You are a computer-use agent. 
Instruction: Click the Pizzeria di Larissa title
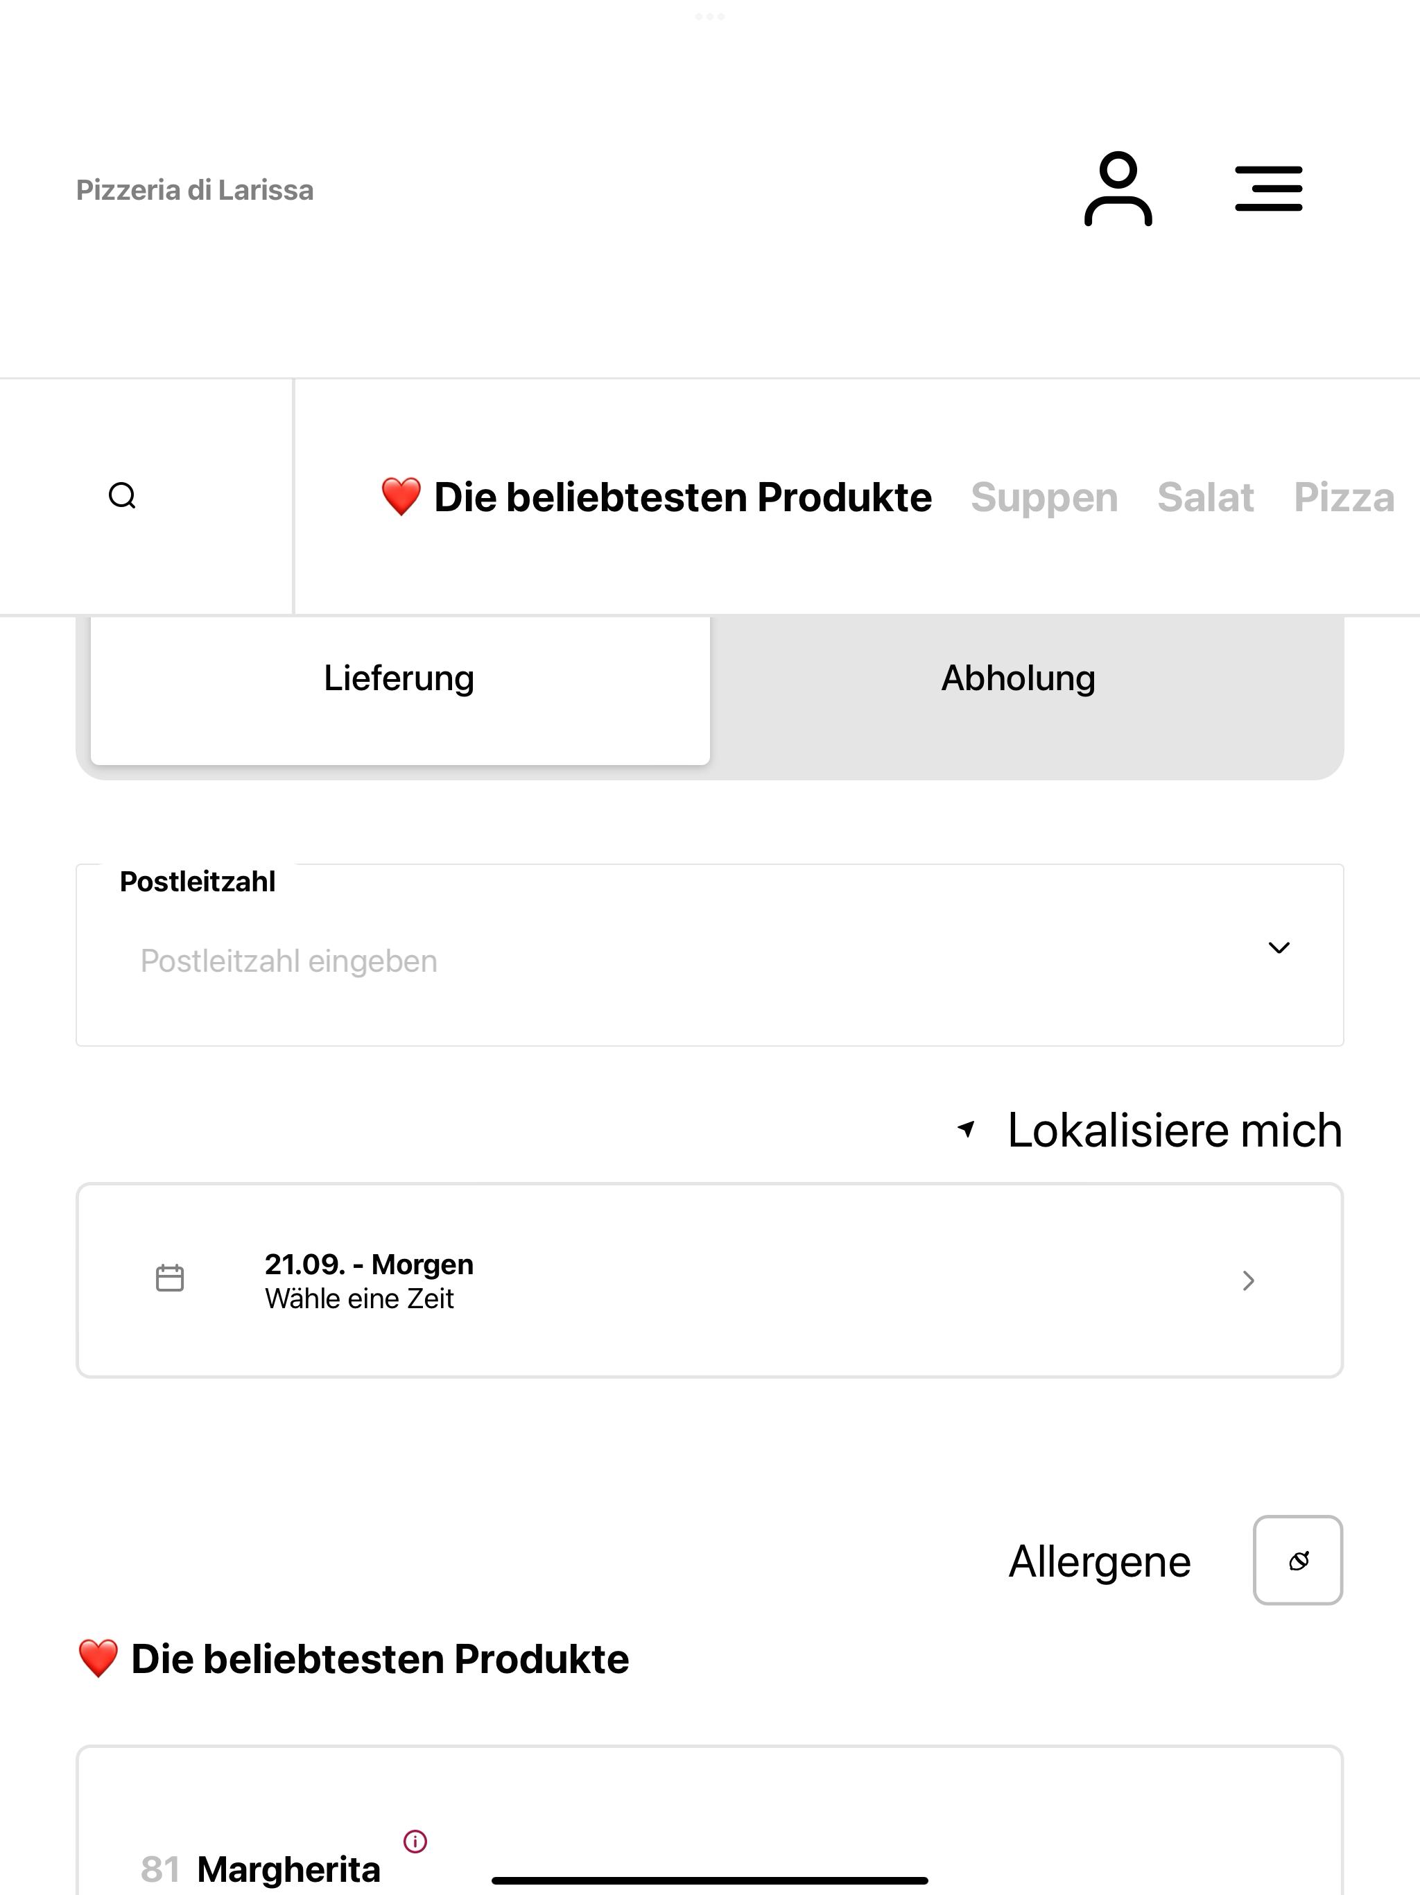pyautogui.click(x=196, y=190)
